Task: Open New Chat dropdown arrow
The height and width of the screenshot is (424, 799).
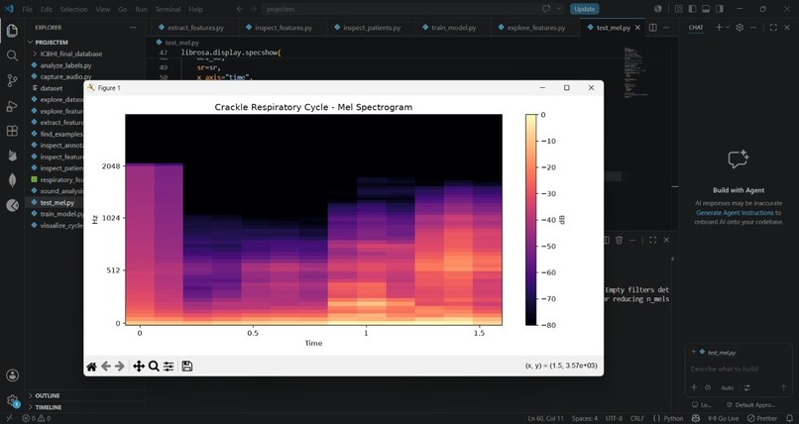Action: coord(728,28)
